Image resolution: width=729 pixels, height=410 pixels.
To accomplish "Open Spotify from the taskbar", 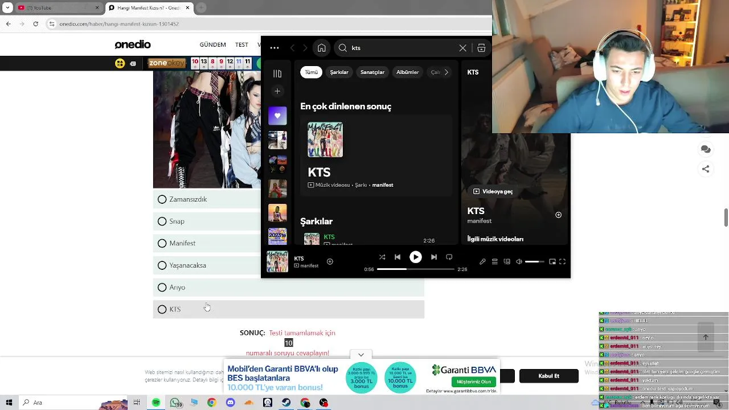I will pos(156,403).
